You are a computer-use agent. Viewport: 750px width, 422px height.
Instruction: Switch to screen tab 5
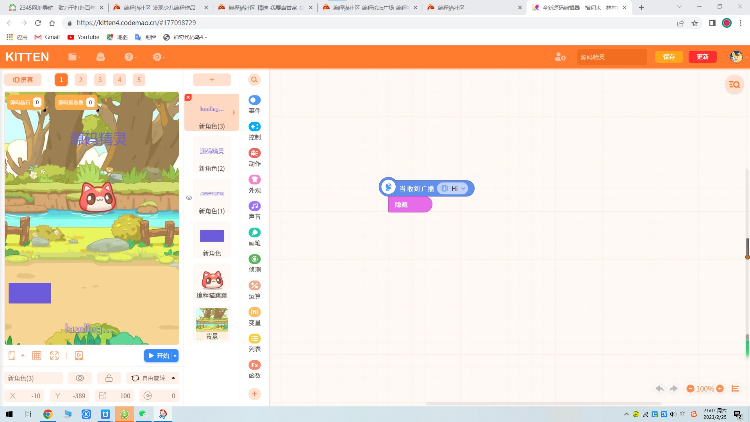(139, 80)
